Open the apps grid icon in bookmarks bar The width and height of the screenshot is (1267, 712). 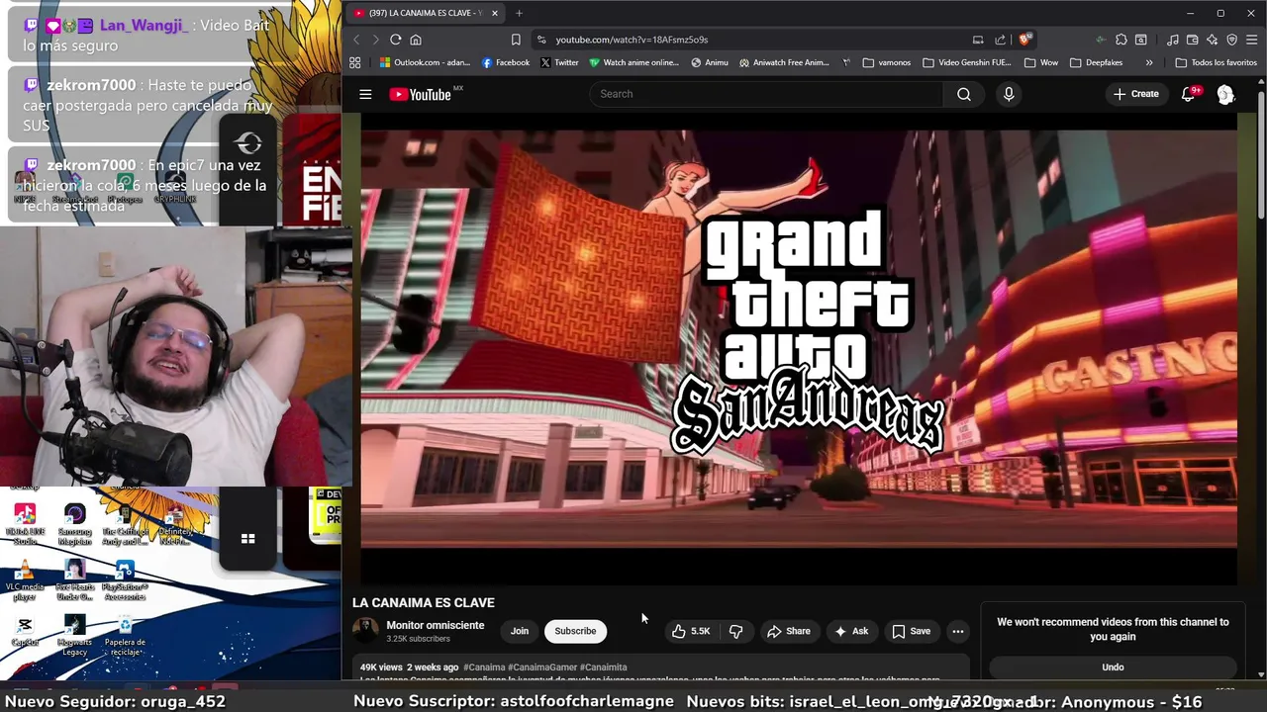point(355,62)
